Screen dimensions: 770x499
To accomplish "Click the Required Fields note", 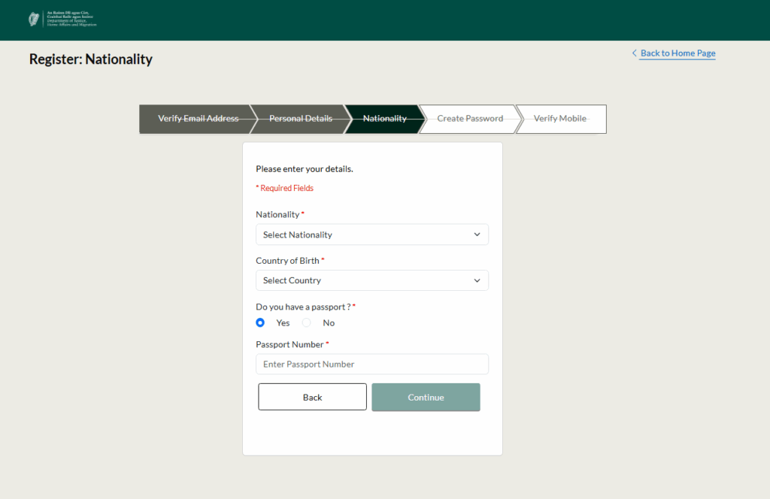I will click(284, 188).
